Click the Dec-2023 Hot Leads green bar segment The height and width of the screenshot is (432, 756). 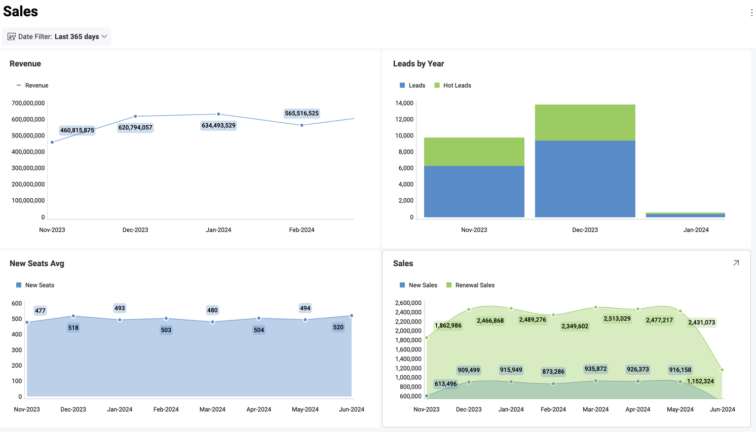(x=585, y=123)
